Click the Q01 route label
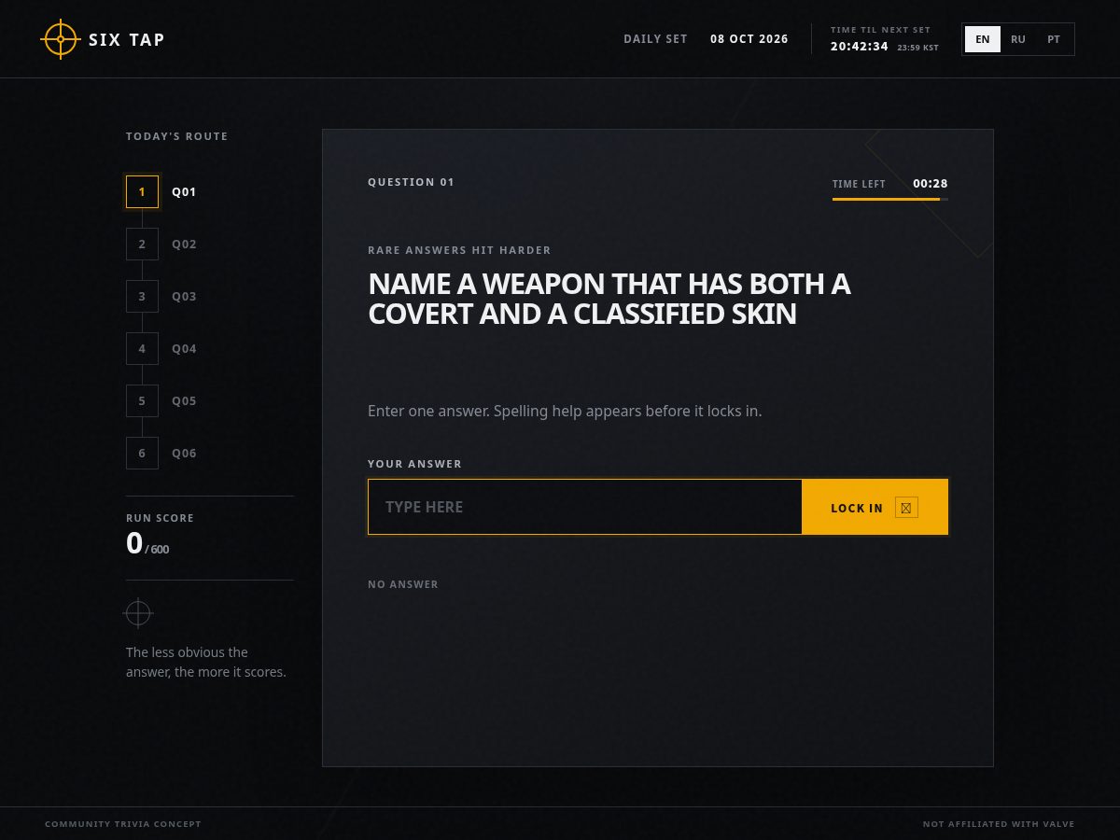 [184, 191]
